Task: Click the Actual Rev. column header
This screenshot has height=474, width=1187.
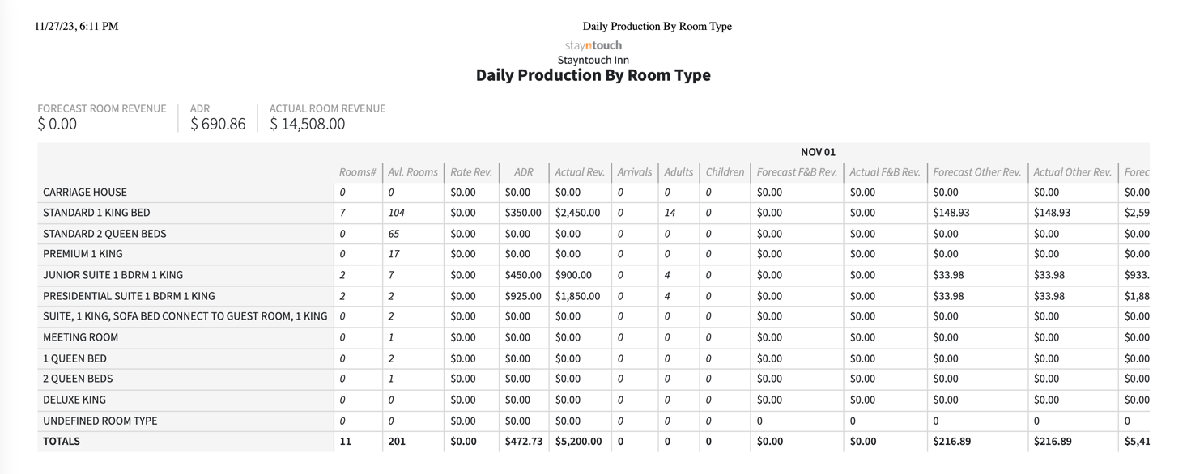Action: pyautogui.click(x=580, y=171)
